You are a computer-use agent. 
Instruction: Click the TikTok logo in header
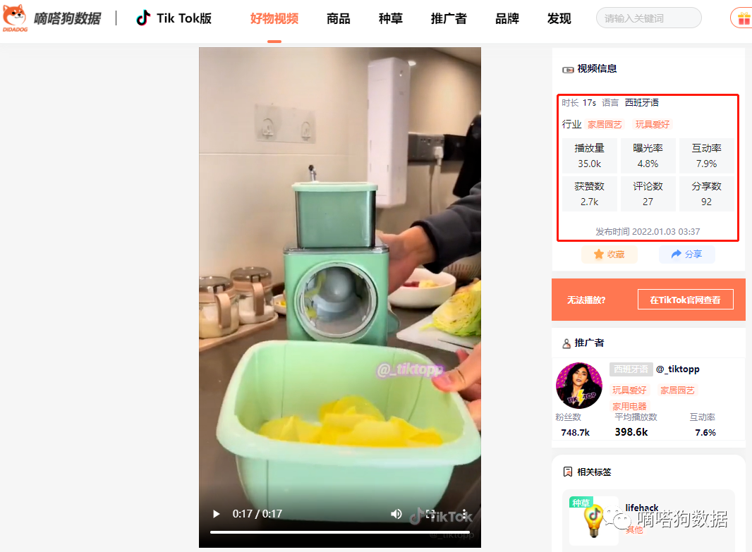click(x=143, y=18)
